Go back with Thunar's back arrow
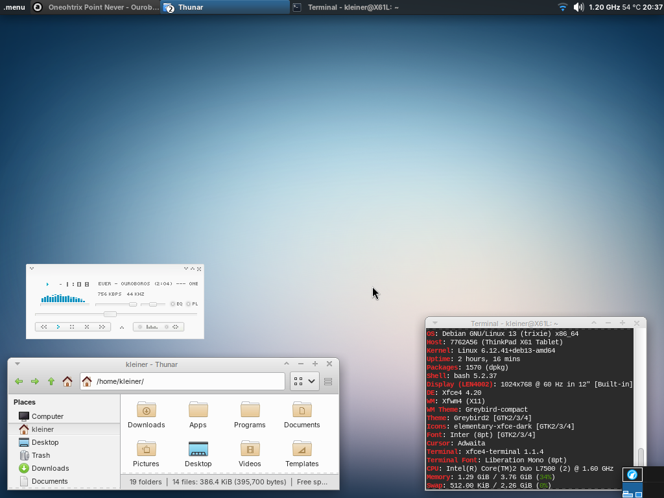 19,381
